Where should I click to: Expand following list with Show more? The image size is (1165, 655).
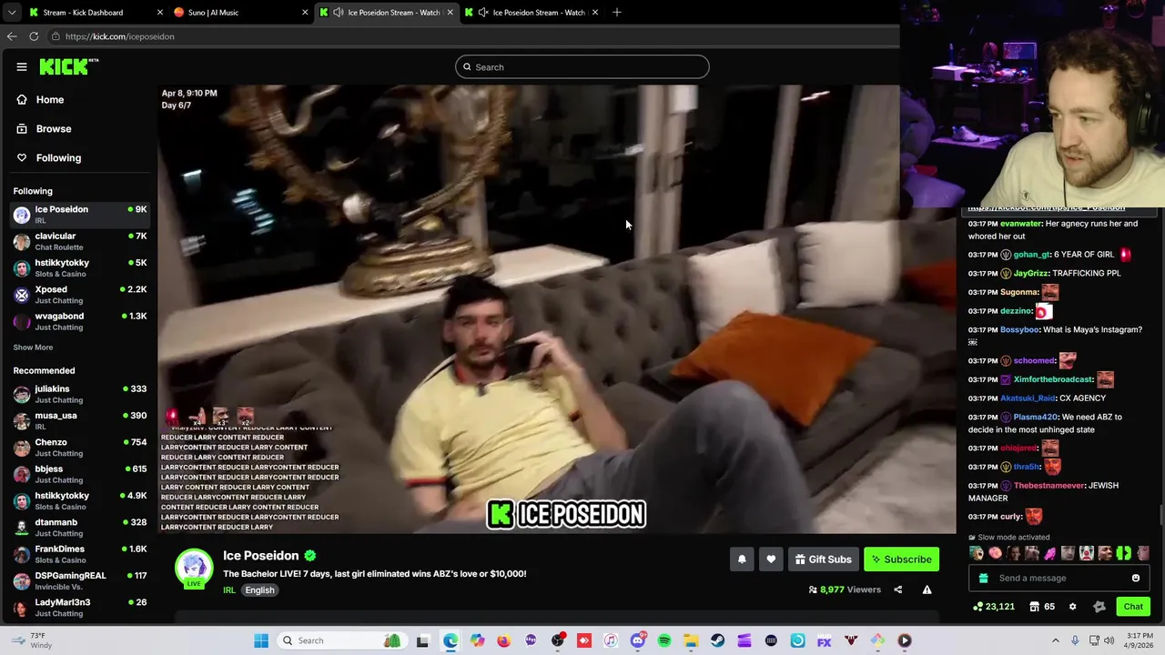[x=33, y=348]
